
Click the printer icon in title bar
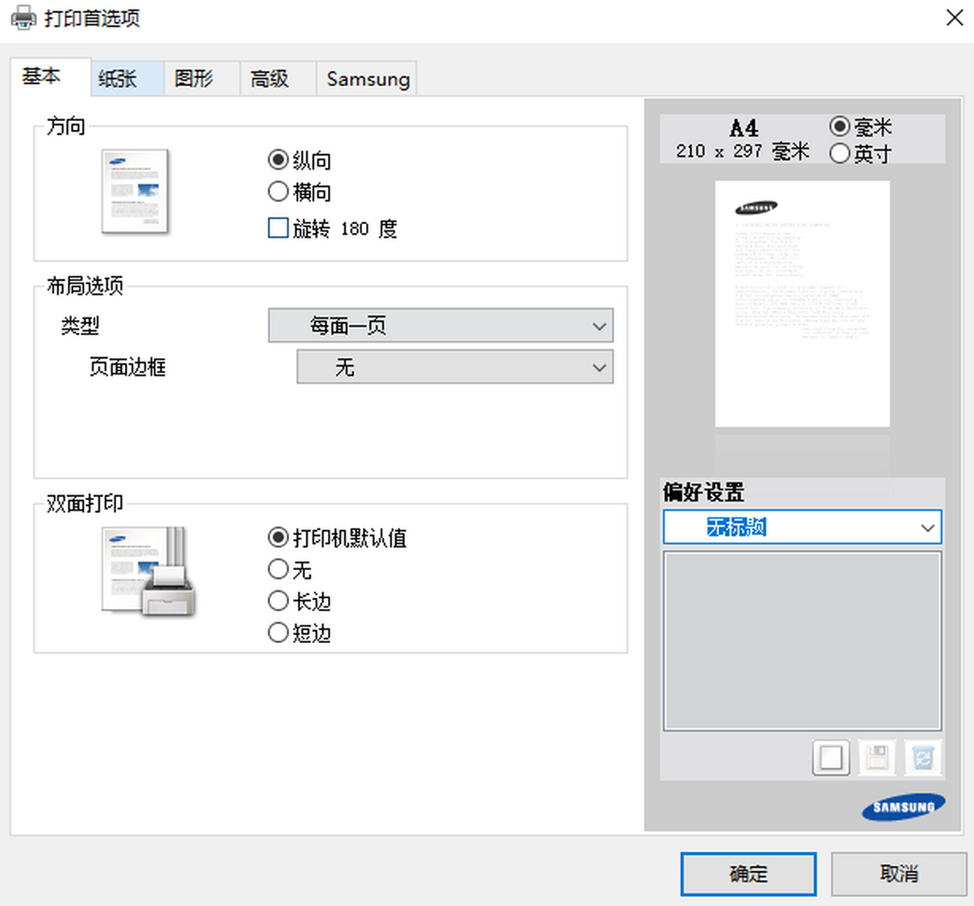tap(24, 18)
